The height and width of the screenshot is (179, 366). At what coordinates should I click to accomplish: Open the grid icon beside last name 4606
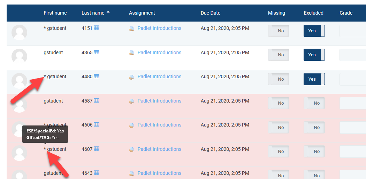97,125
